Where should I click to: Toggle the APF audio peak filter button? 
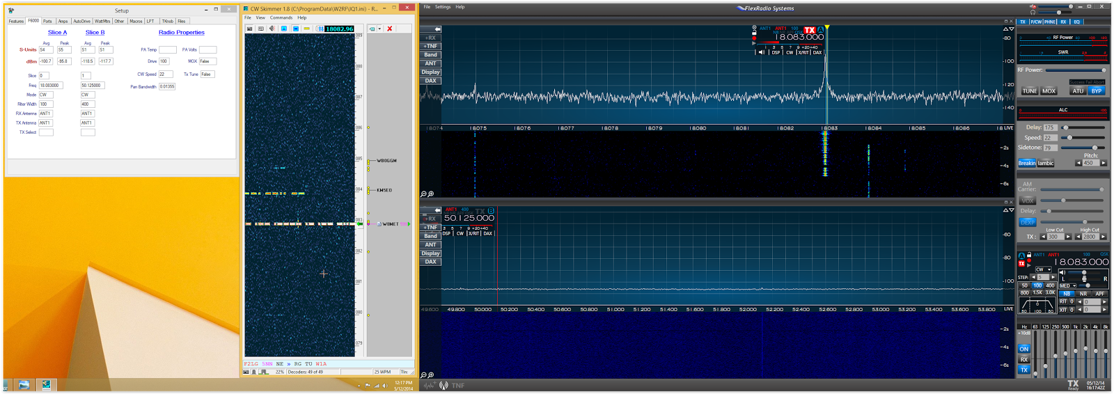[x=1099, y=294]
